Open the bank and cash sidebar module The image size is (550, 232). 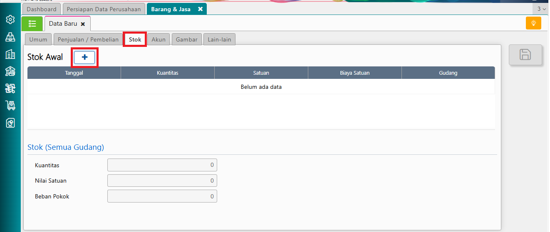10,71
